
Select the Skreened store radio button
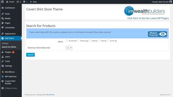[x=66, y=41]
